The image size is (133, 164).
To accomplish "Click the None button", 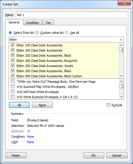I will 42,105.
